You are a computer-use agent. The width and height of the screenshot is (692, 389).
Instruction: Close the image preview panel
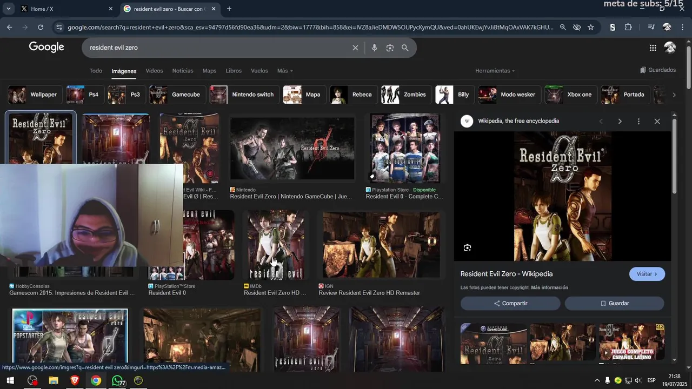click(x=657, y=121)
